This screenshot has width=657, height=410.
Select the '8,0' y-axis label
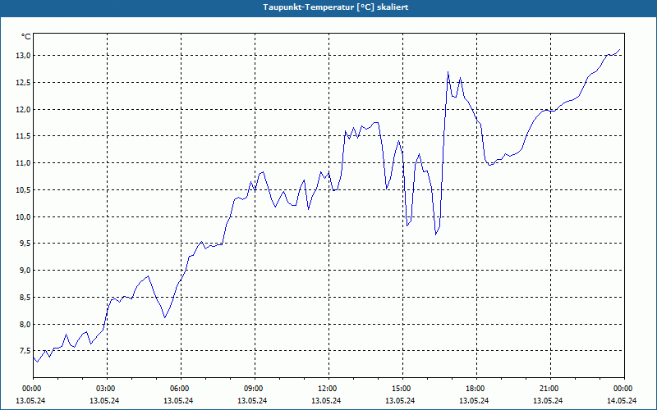25,324
